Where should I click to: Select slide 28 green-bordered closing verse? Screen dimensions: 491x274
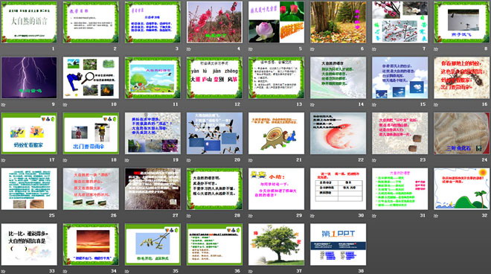214,188
